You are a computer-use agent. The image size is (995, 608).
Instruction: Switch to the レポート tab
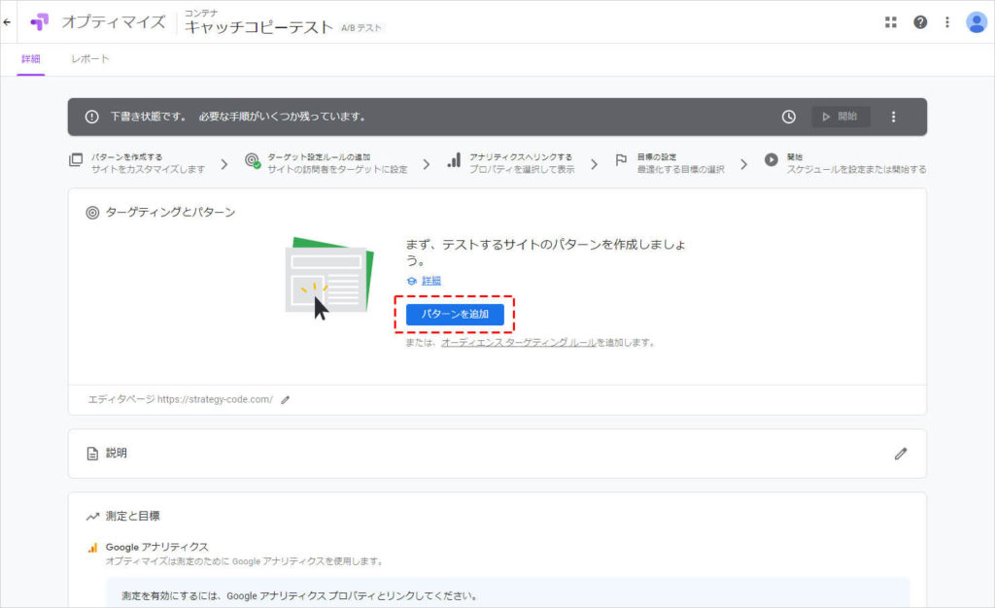(x=90, y=59)
